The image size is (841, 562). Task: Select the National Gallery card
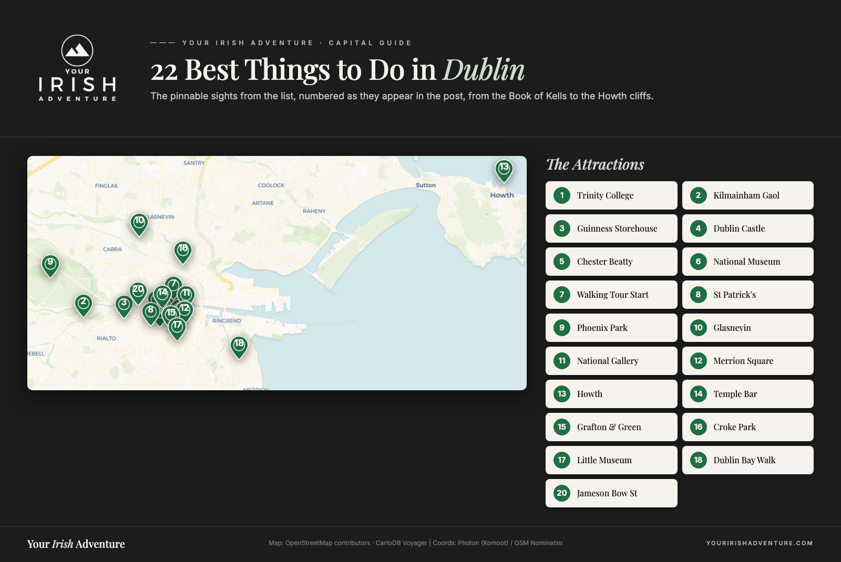point(611,361)
